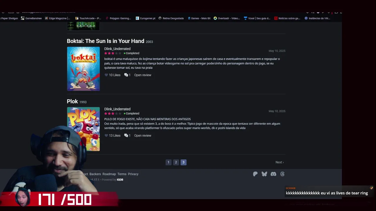Like the Plok review via its heart icon
376x211 pixels.
pyautogui.click(x=106, y=135)
